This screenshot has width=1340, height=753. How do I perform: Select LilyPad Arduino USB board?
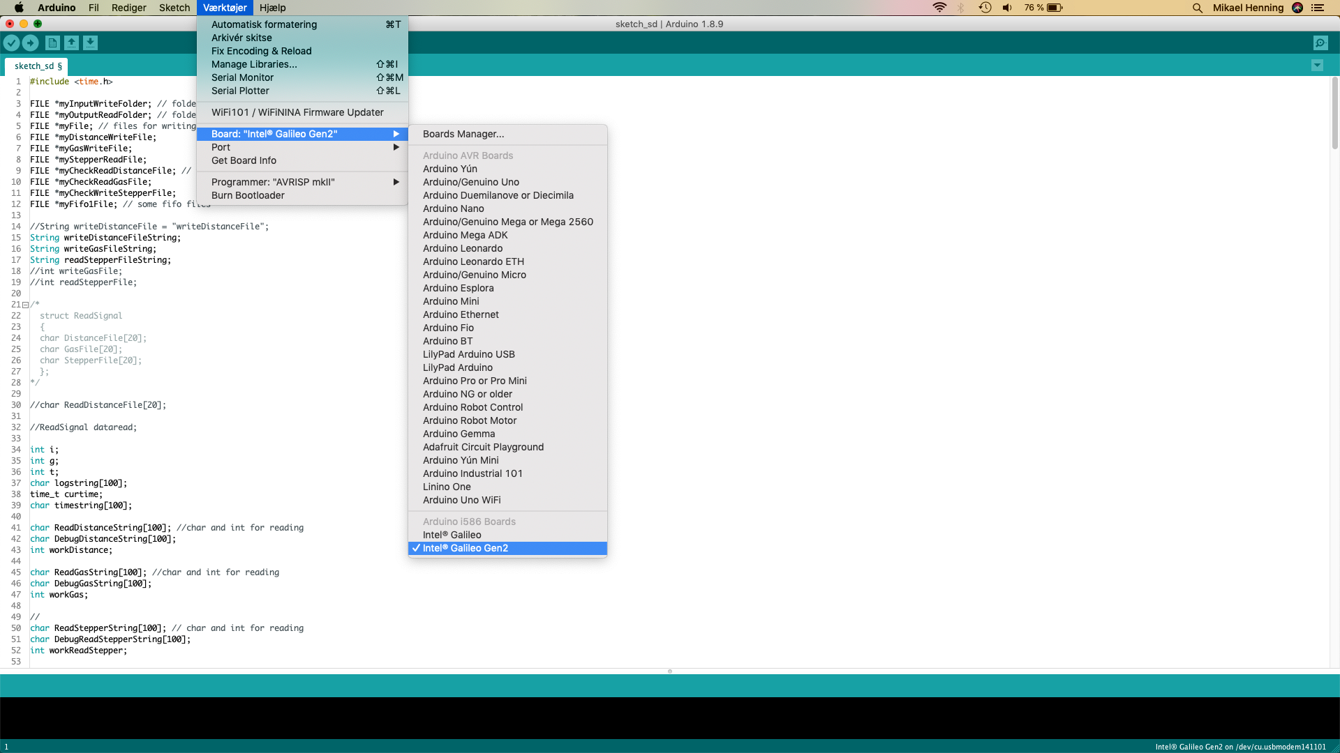[x=507, y=354]
